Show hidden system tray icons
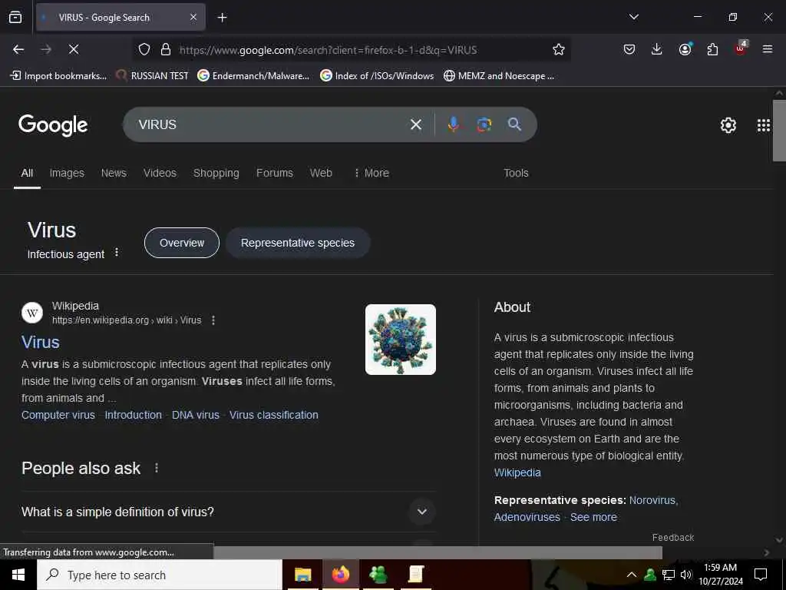Screen dimensions: 786x590 pyautogui.click(x=632, y=575)
